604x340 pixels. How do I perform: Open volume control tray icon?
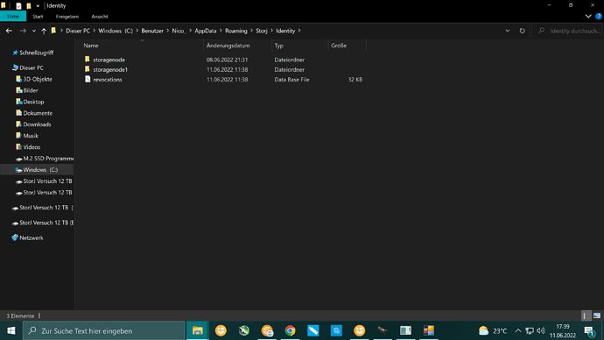pos(541,330)
